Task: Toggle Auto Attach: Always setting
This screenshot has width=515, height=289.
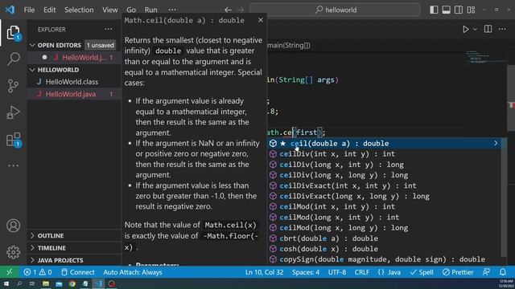Action: [x=133, y=272]
